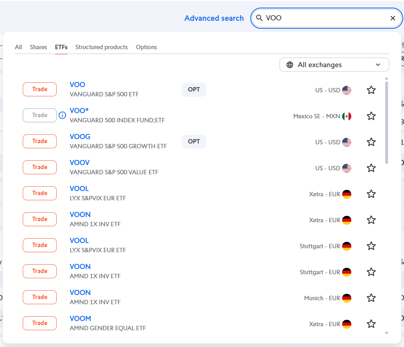Click disabled Trade button for VOO*

(x=40, y=115)
